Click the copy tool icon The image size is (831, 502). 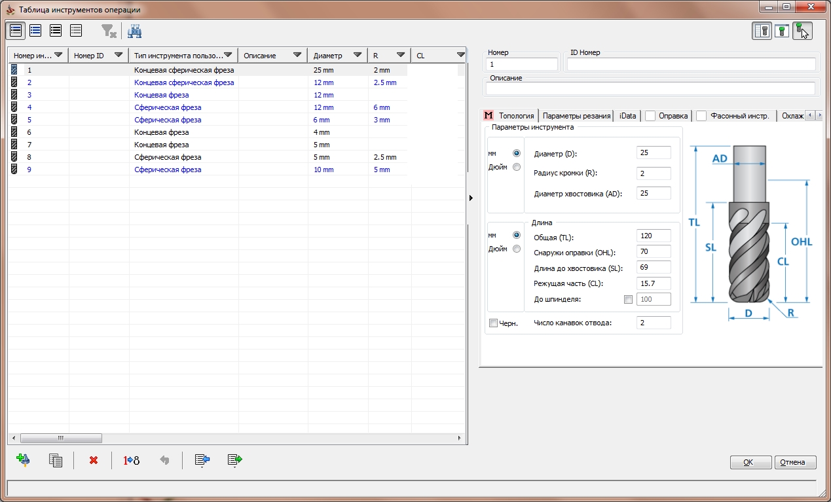[56, 460]
